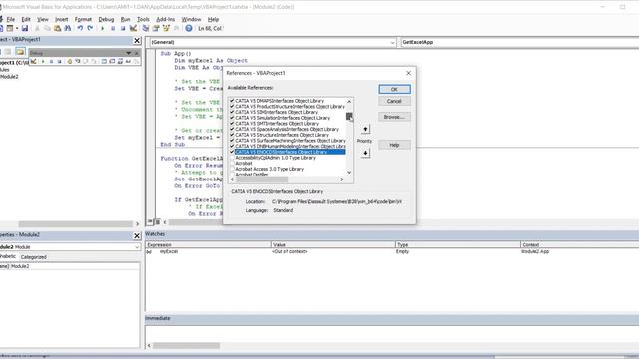
Task: Uncheck CATIA V5 DMAPSInterfaces Object Library
Action: pos(232,100)
